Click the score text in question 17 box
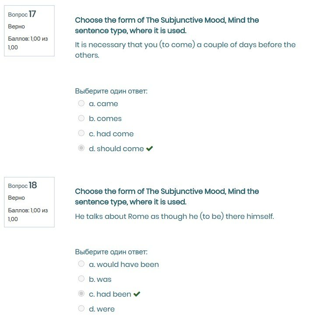Viewport: 310px width, 322px height. (x=28, y=43)
